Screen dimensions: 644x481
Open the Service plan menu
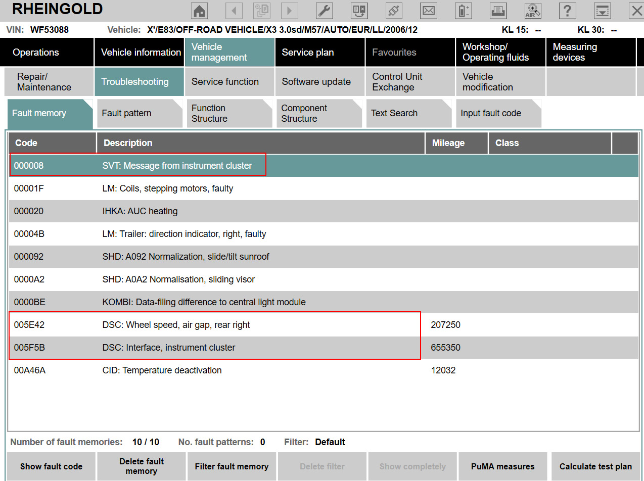tap(320, 52)
